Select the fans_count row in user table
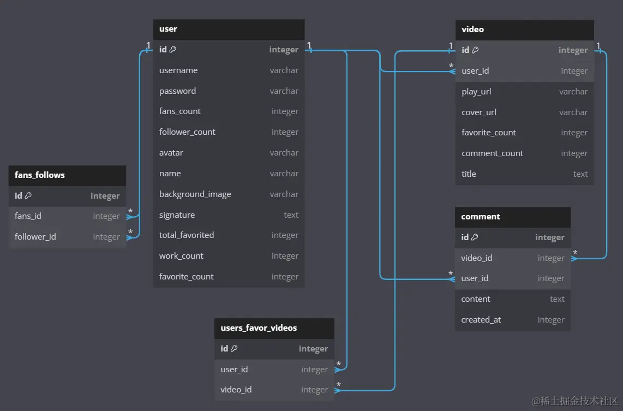 229,111
